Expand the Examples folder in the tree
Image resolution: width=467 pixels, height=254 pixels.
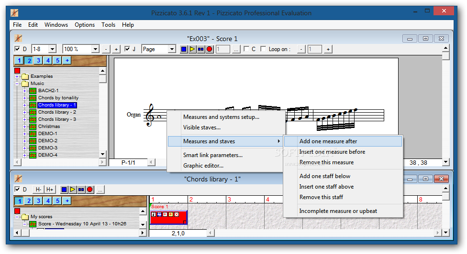tap(17, 76)
